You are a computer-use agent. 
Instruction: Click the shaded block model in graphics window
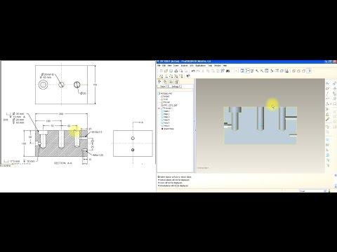(x=260, y=125)
